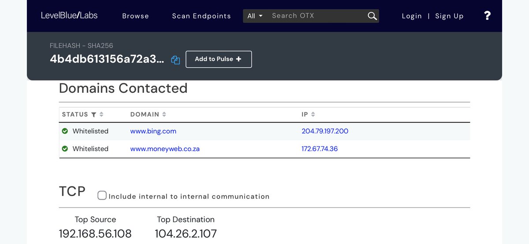Open the www.bing.com domain link

pos(153,131)
